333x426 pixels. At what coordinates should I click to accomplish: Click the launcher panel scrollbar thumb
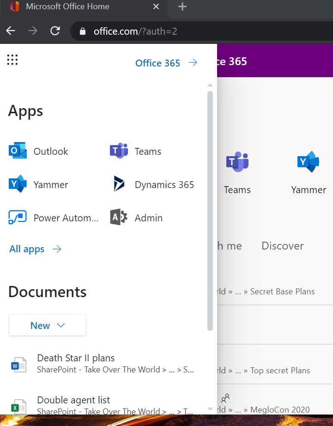[210, 211]
